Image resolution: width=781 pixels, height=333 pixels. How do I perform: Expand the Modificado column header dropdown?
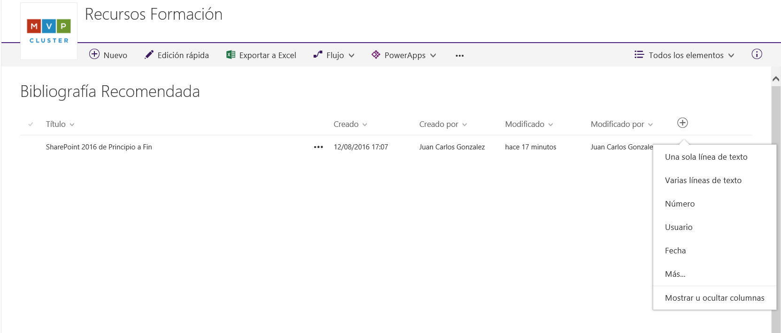[550, 125]
